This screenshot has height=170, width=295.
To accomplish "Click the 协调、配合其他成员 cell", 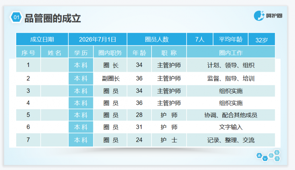I will (x=231, y=115).
